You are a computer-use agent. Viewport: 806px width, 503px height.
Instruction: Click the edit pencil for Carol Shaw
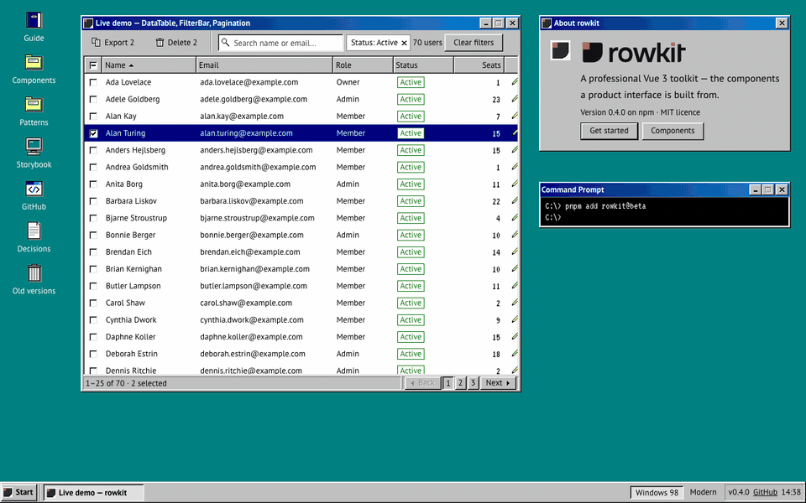(515, 302)
